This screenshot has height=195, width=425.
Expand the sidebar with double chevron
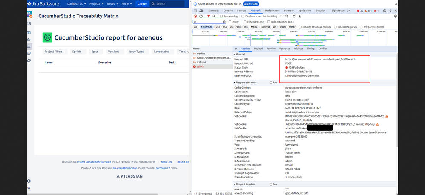[29, 188]
